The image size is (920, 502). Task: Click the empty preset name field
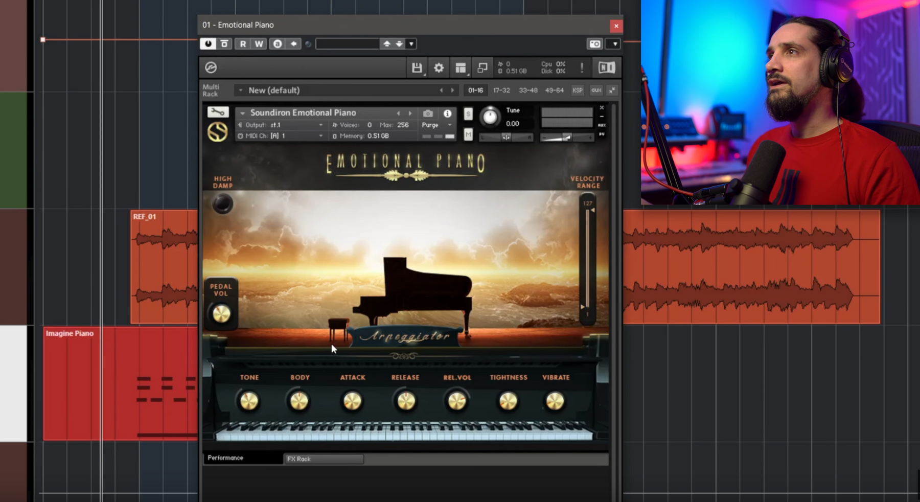(x=348, y=44)
